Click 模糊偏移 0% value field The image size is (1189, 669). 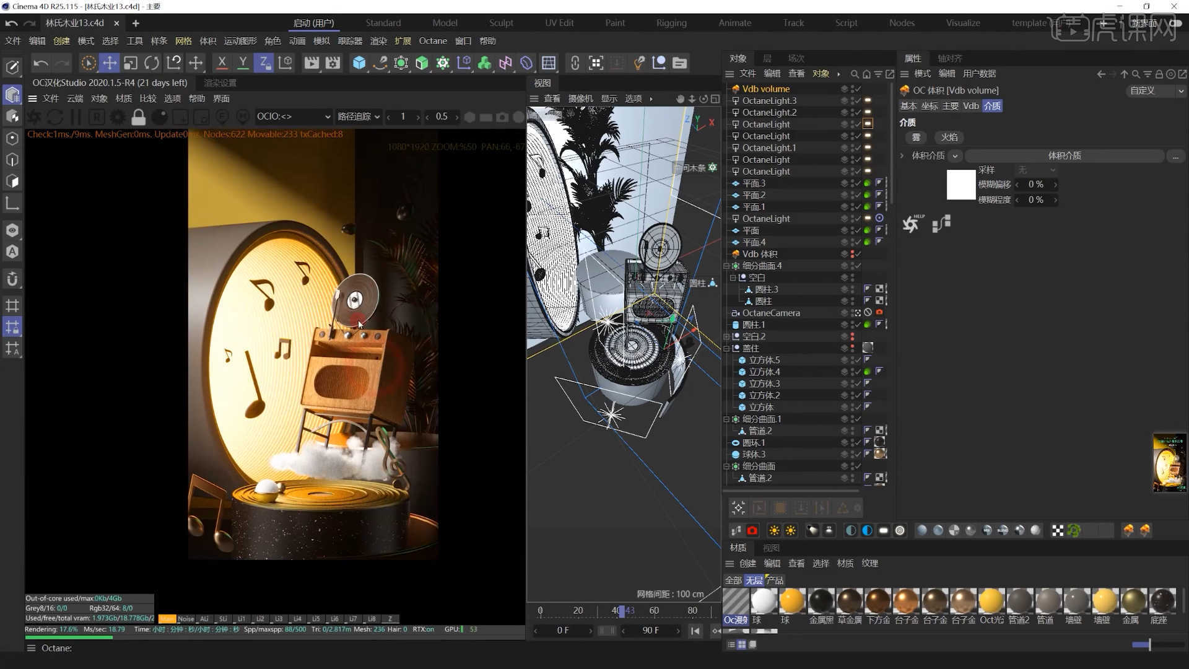[1037, 184]
